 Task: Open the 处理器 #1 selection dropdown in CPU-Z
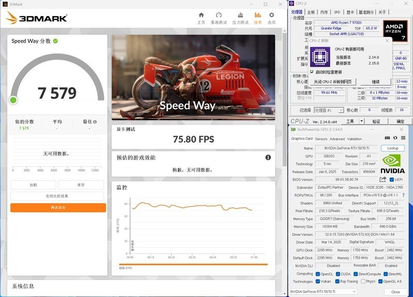(x=329, y=110)
